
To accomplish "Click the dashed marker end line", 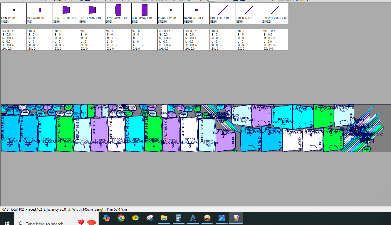I will coord(384,128).
